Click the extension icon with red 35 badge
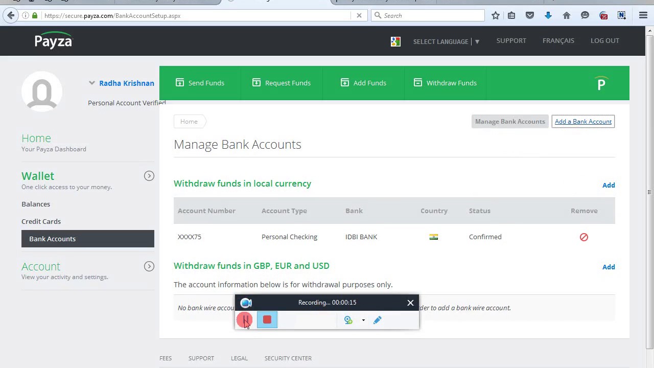The height and width of the screenshot is (368, 654). coord(603,15)
